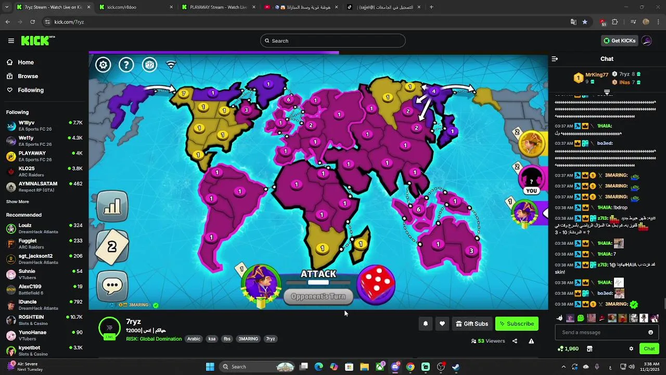Click the Get KICKs button
The image size is (666, 375).
619,41
